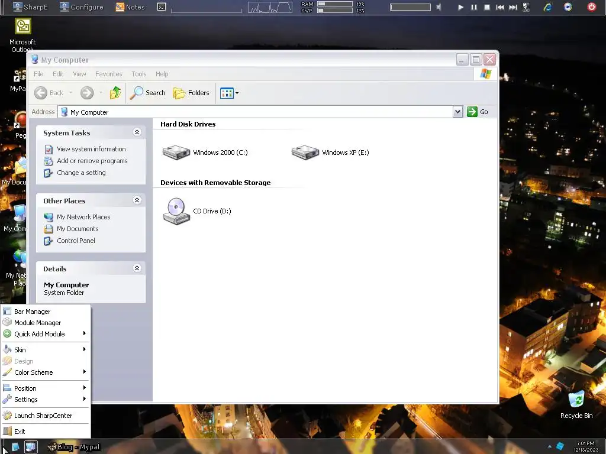The height and width of the screenshot is (454, 606).
Task: Expand the Position submenu
Action: pos(46,388)
